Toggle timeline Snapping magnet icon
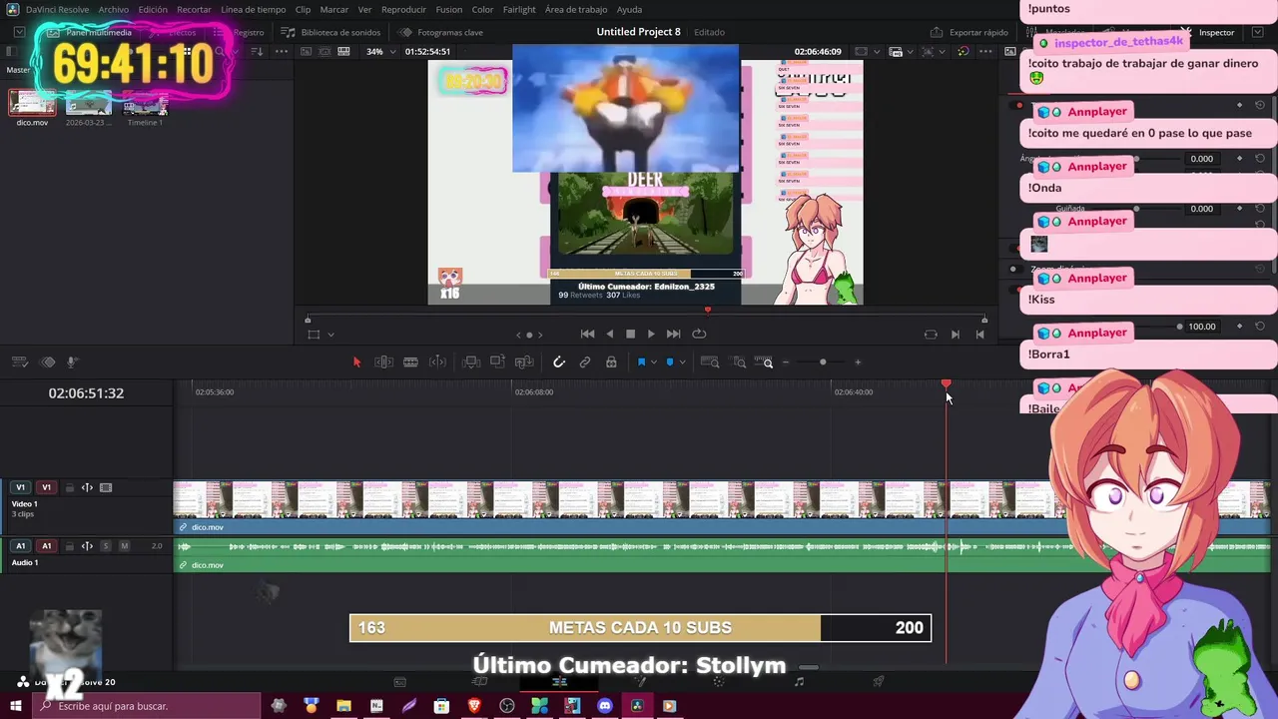The width and height of the screenshot is (1278, 719). pyautogui.click(x=559, y=362)
